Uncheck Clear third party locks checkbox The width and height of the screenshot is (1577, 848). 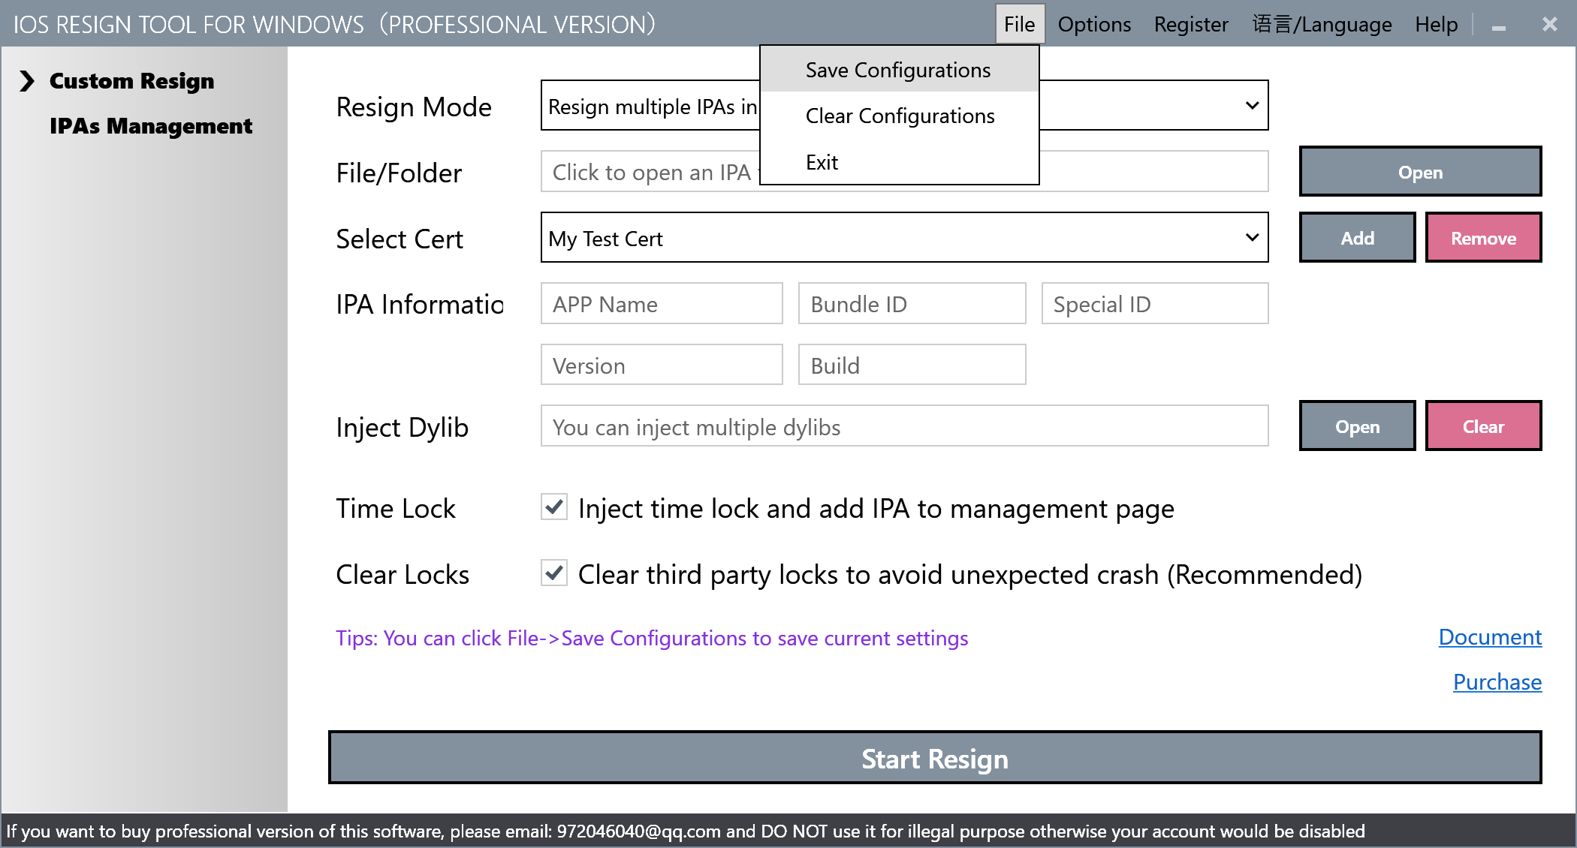[x=554, y=573]
